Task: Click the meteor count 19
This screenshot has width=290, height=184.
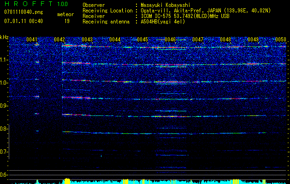Action: [67, 21]
